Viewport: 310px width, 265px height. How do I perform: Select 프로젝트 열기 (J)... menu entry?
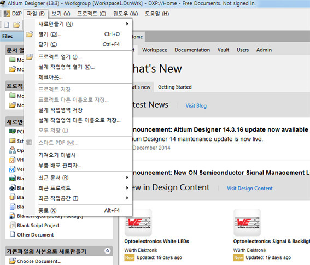(79, 57)
